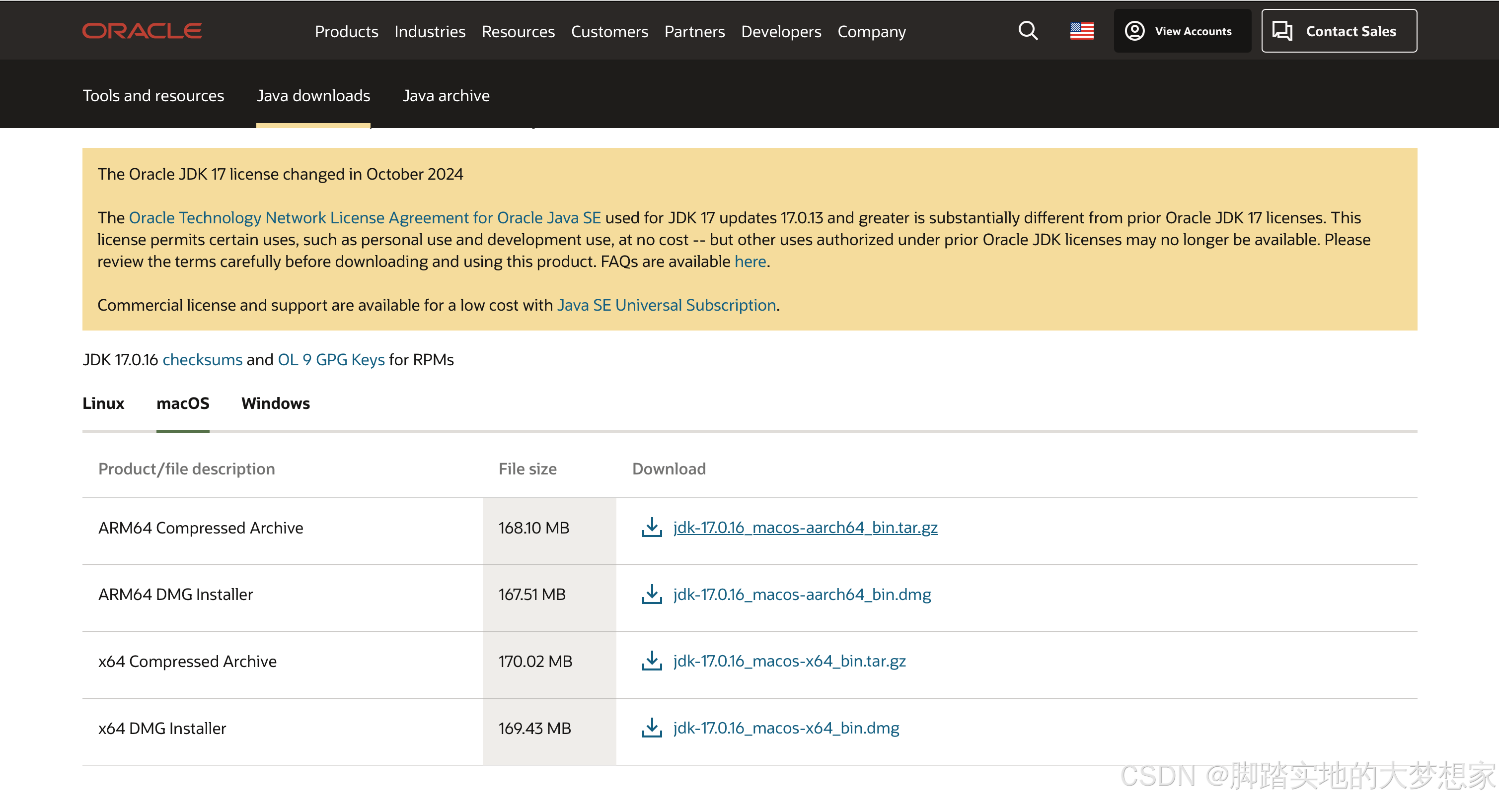Click download icon for aarch64 dmg
The image size is (1499, 801).
pyautogui.click(x=652, y=594)
